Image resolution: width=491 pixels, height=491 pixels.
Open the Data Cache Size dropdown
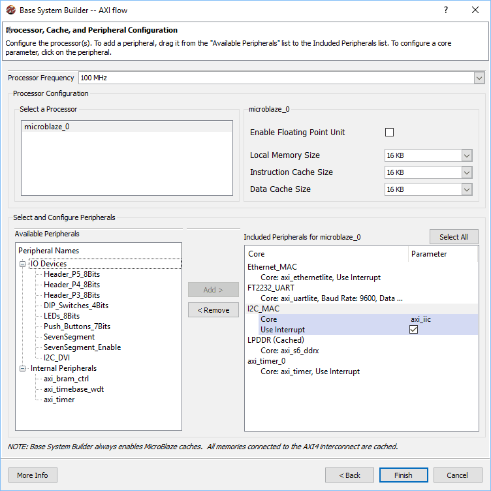coord(466,189)
